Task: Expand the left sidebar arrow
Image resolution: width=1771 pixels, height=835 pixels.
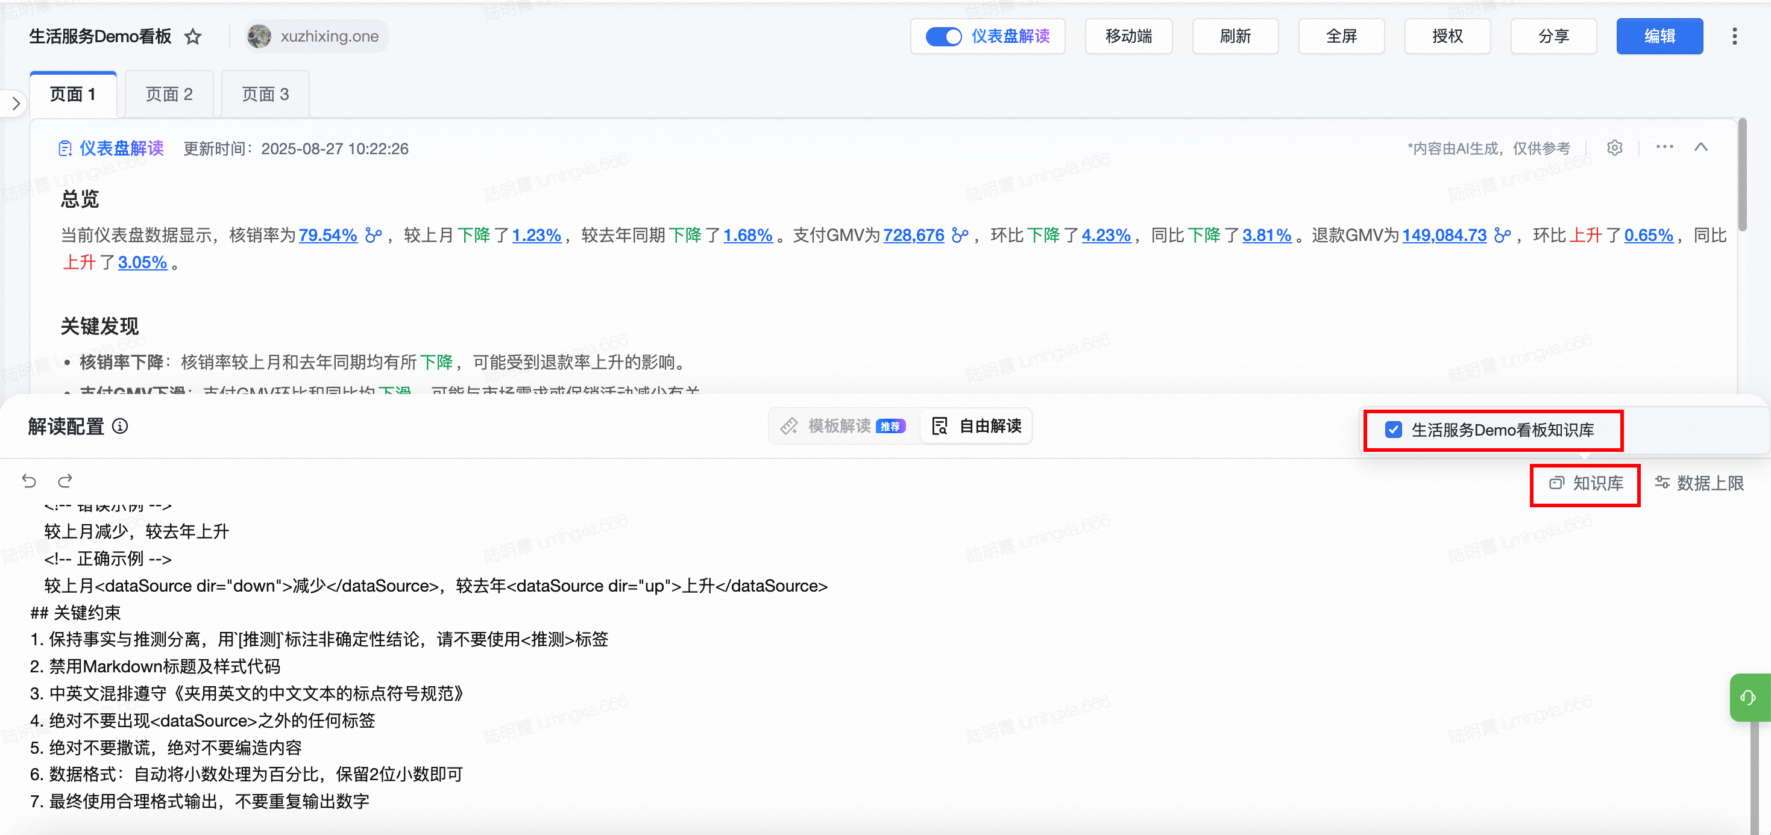Action: 15,104
